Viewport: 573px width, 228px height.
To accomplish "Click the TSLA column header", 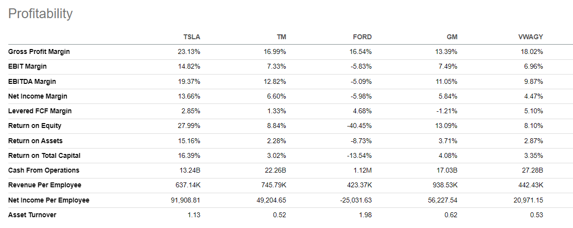I will tap(192, 37).
